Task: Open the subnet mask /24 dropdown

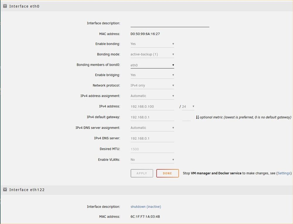Action: [188, 107]
